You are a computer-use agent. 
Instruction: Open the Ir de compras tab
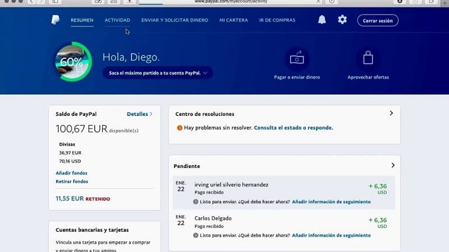tap(277, 20)
